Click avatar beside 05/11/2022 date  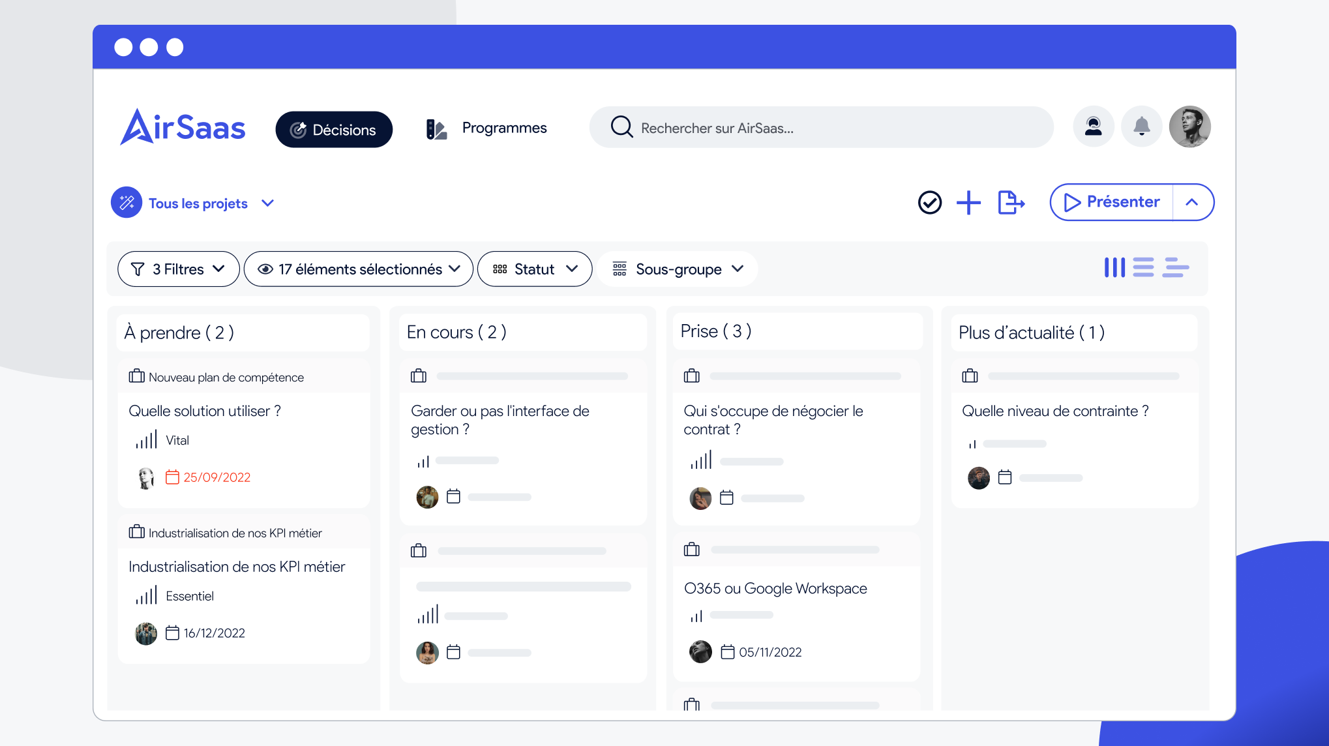700,651
